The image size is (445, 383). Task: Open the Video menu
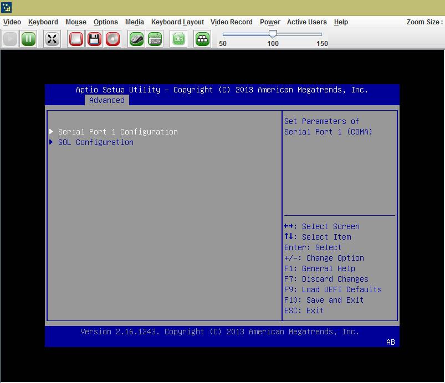(12, 22)
